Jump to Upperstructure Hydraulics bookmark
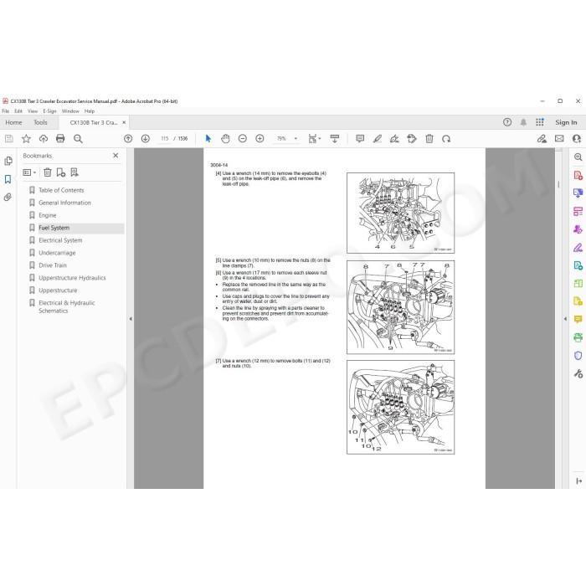586x586 pixels. tap(72, 278)
